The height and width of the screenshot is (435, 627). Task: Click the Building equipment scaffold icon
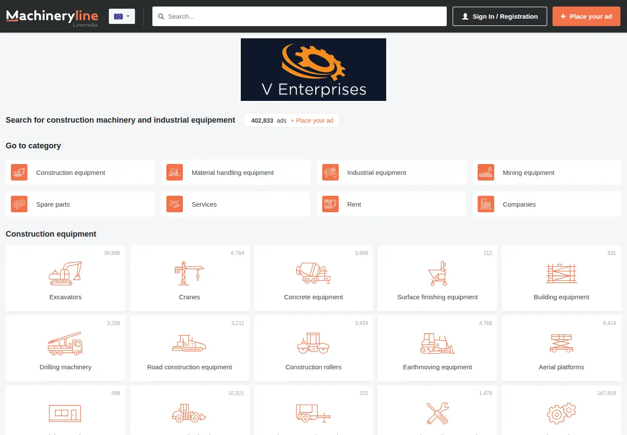562,274
